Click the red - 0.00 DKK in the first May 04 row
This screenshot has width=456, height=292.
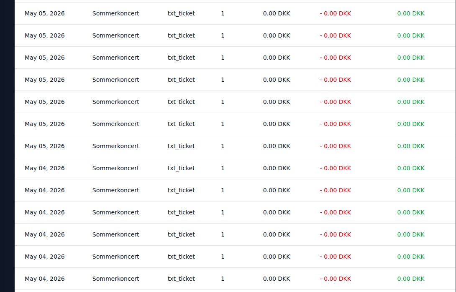336,168
